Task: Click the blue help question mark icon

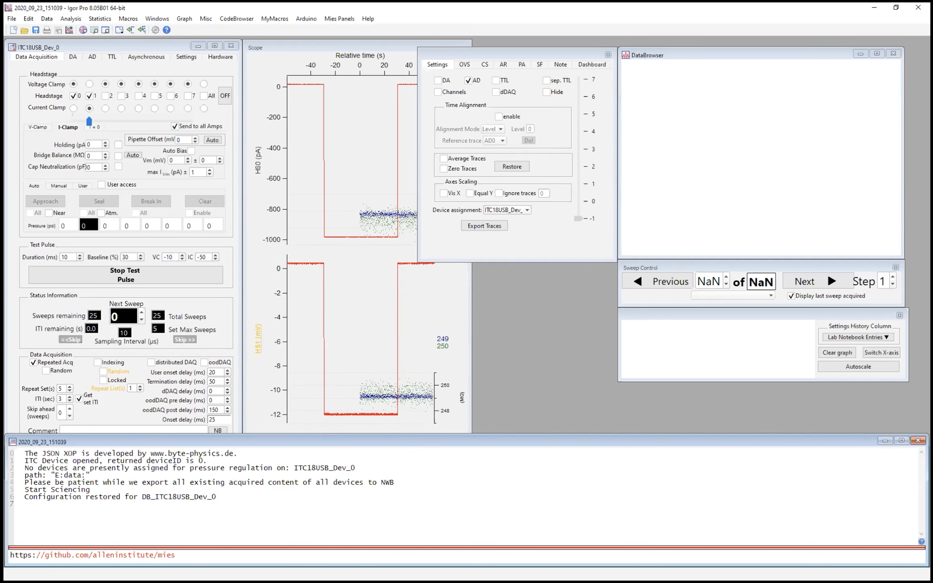Action: point(167,30)
